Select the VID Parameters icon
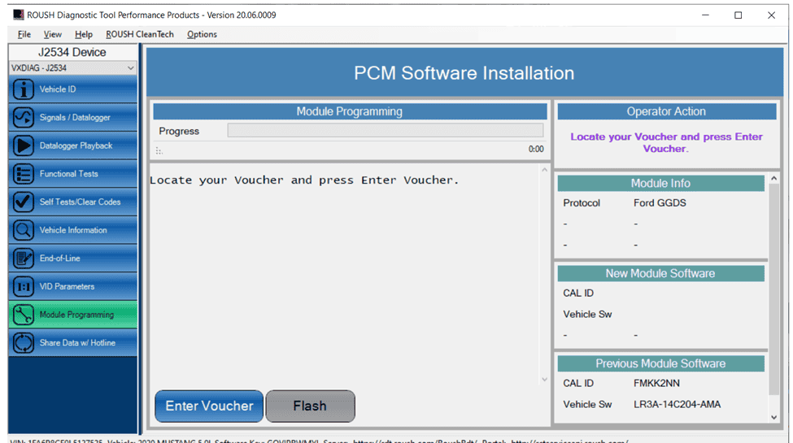 pyautogui.click(x=24, y=286)
